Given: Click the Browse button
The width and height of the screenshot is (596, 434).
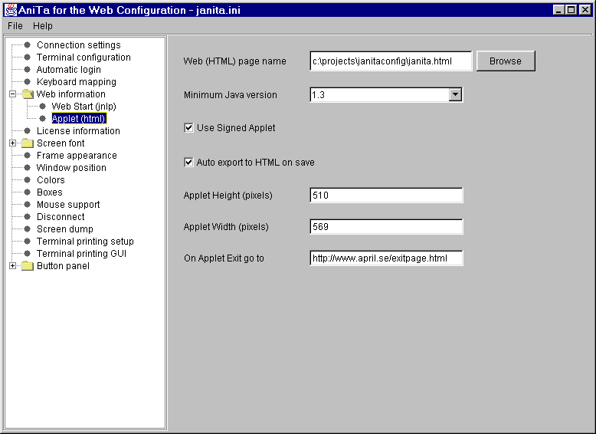Looking at the screenshot, I should pos(506,61).
